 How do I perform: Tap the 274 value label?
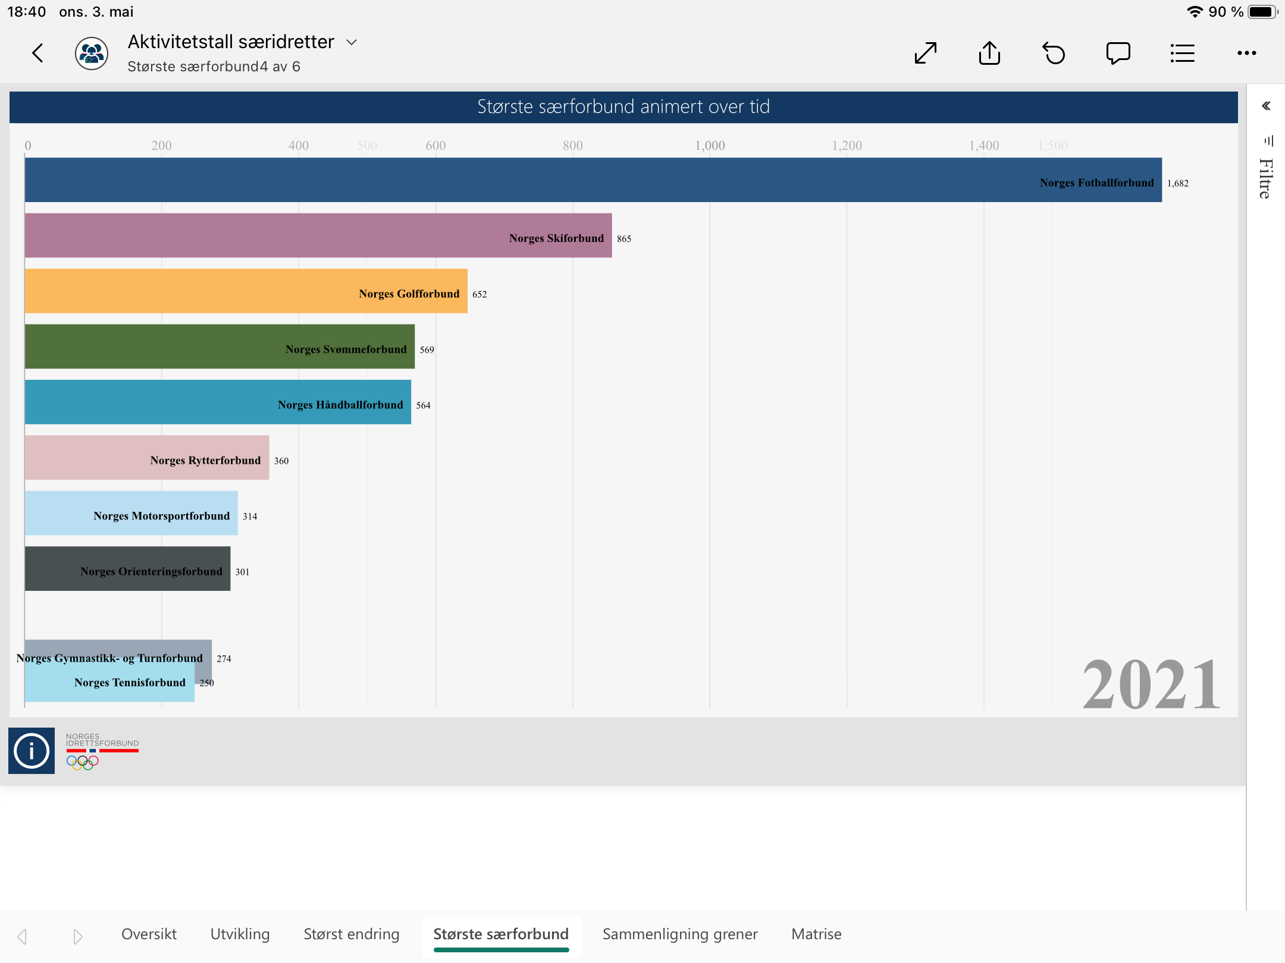pyautogui.click(x=224, y=659)
